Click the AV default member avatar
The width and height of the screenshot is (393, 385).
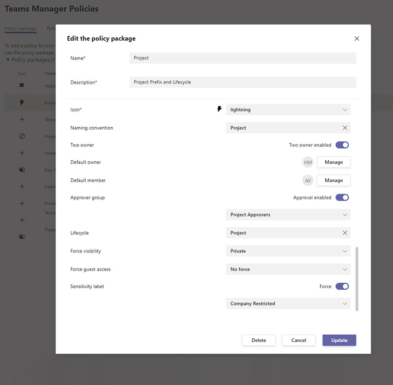(308, 181)
